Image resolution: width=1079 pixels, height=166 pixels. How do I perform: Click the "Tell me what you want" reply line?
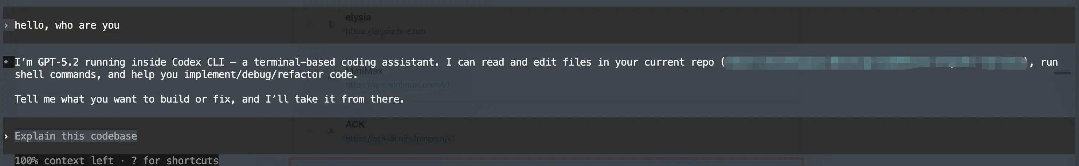coord(209,99)
